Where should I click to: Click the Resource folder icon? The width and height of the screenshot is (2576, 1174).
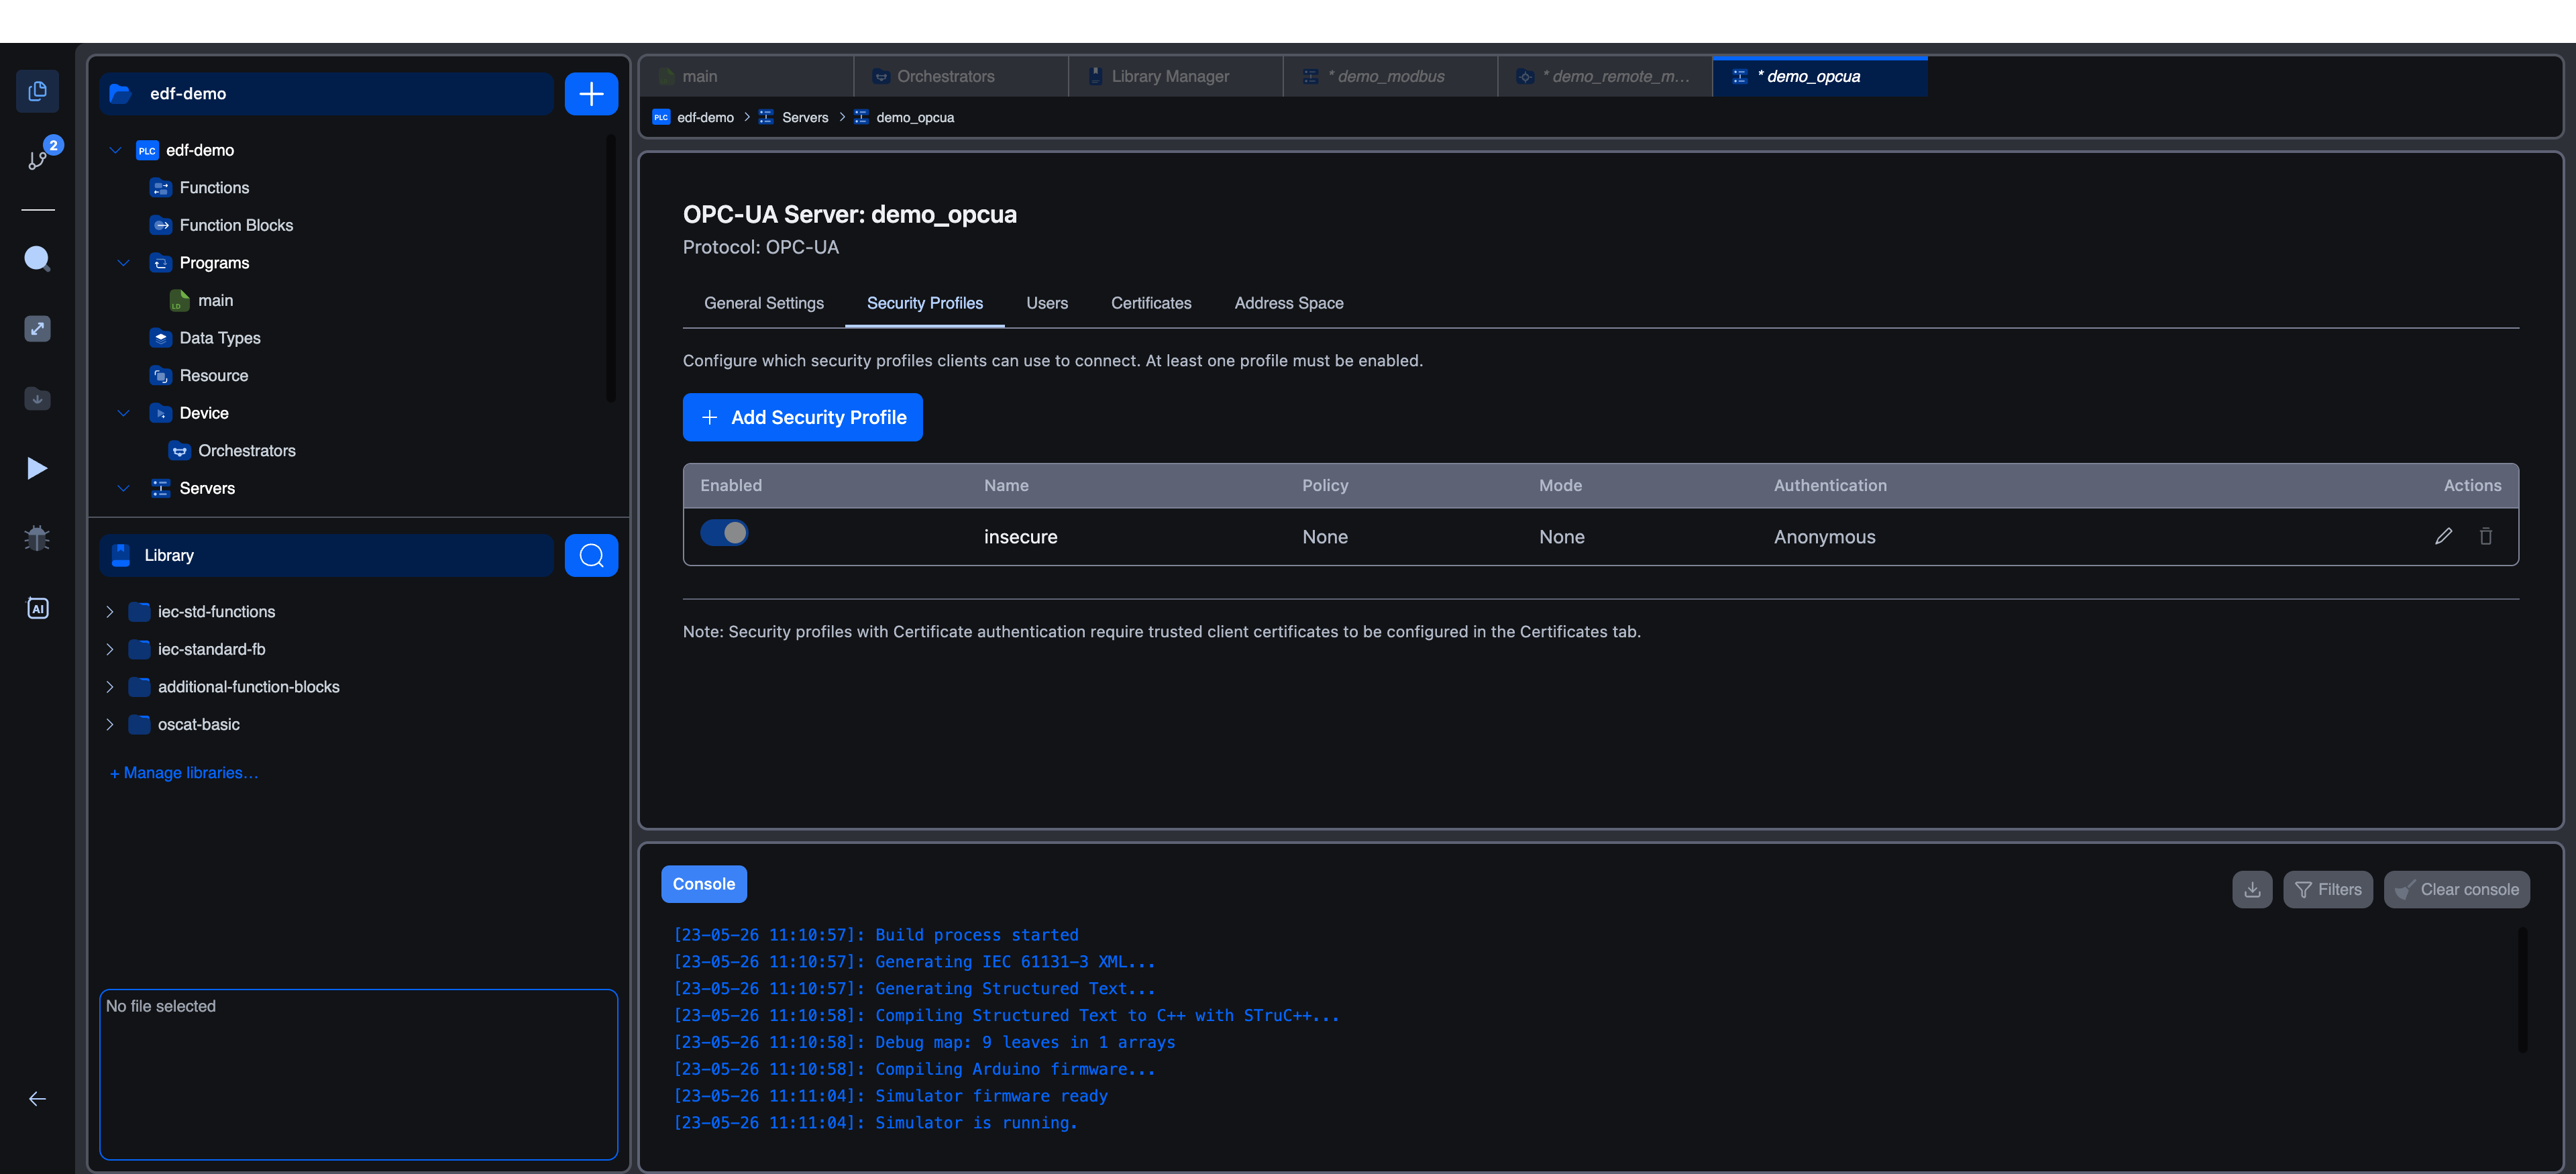(160, 376)
